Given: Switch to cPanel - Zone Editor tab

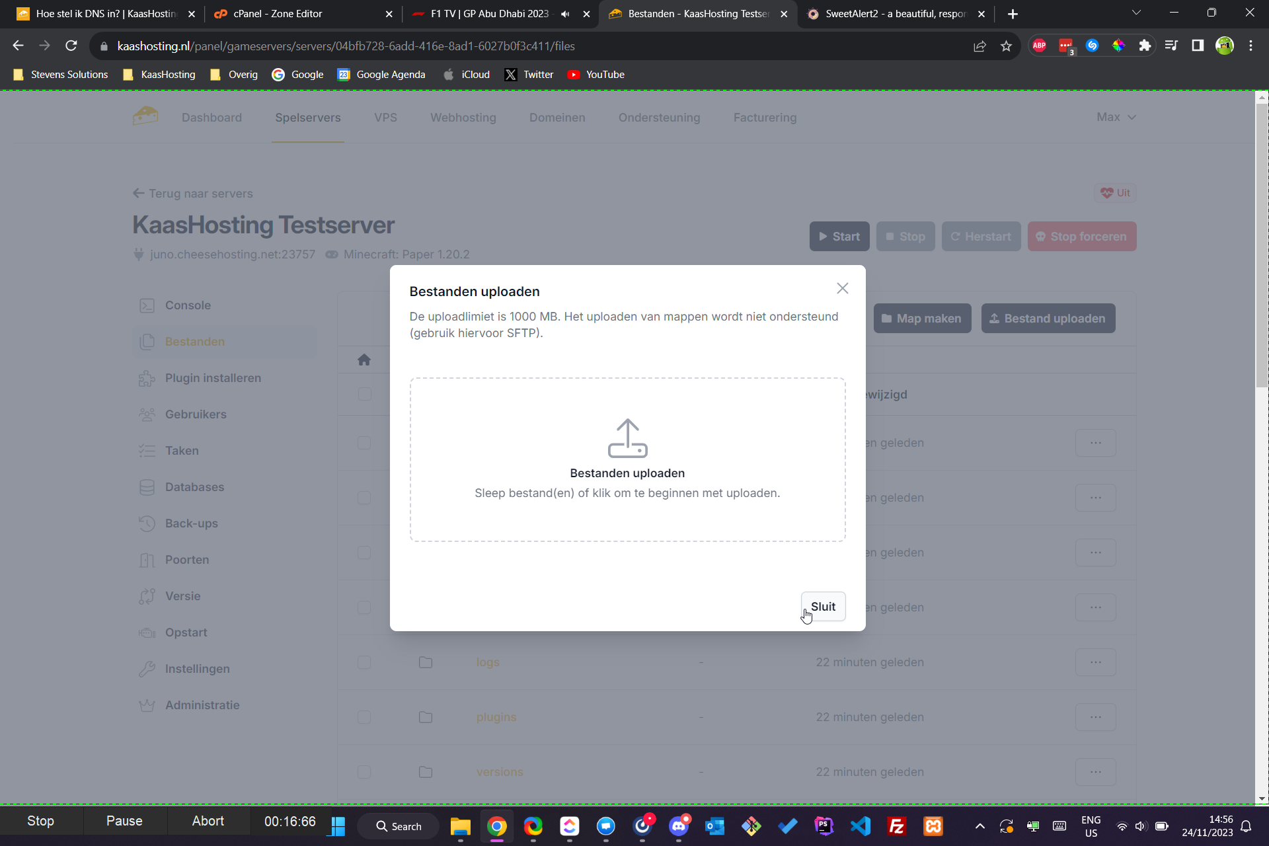Looking at the screenshot, I should click(x=278, y=14).
